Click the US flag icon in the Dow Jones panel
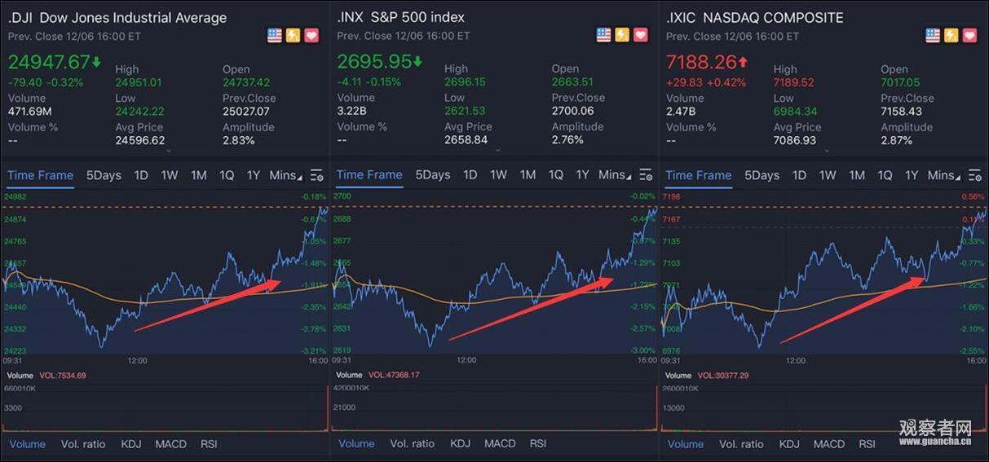 (274, 35)
